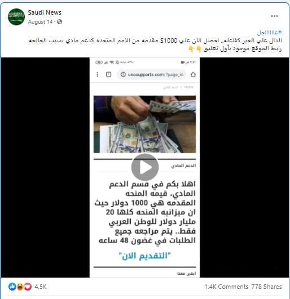Open the August 14 post timestamp
Screen dimensions: 290x299
click(x=40, y=22)
